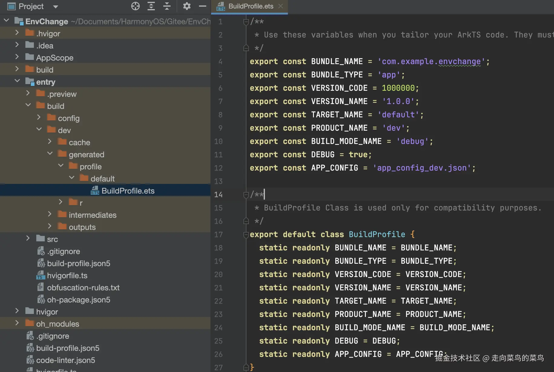Viewport: 554px width, 372px height.
Task: Open project panel settings gear
Action: (187, 6)
